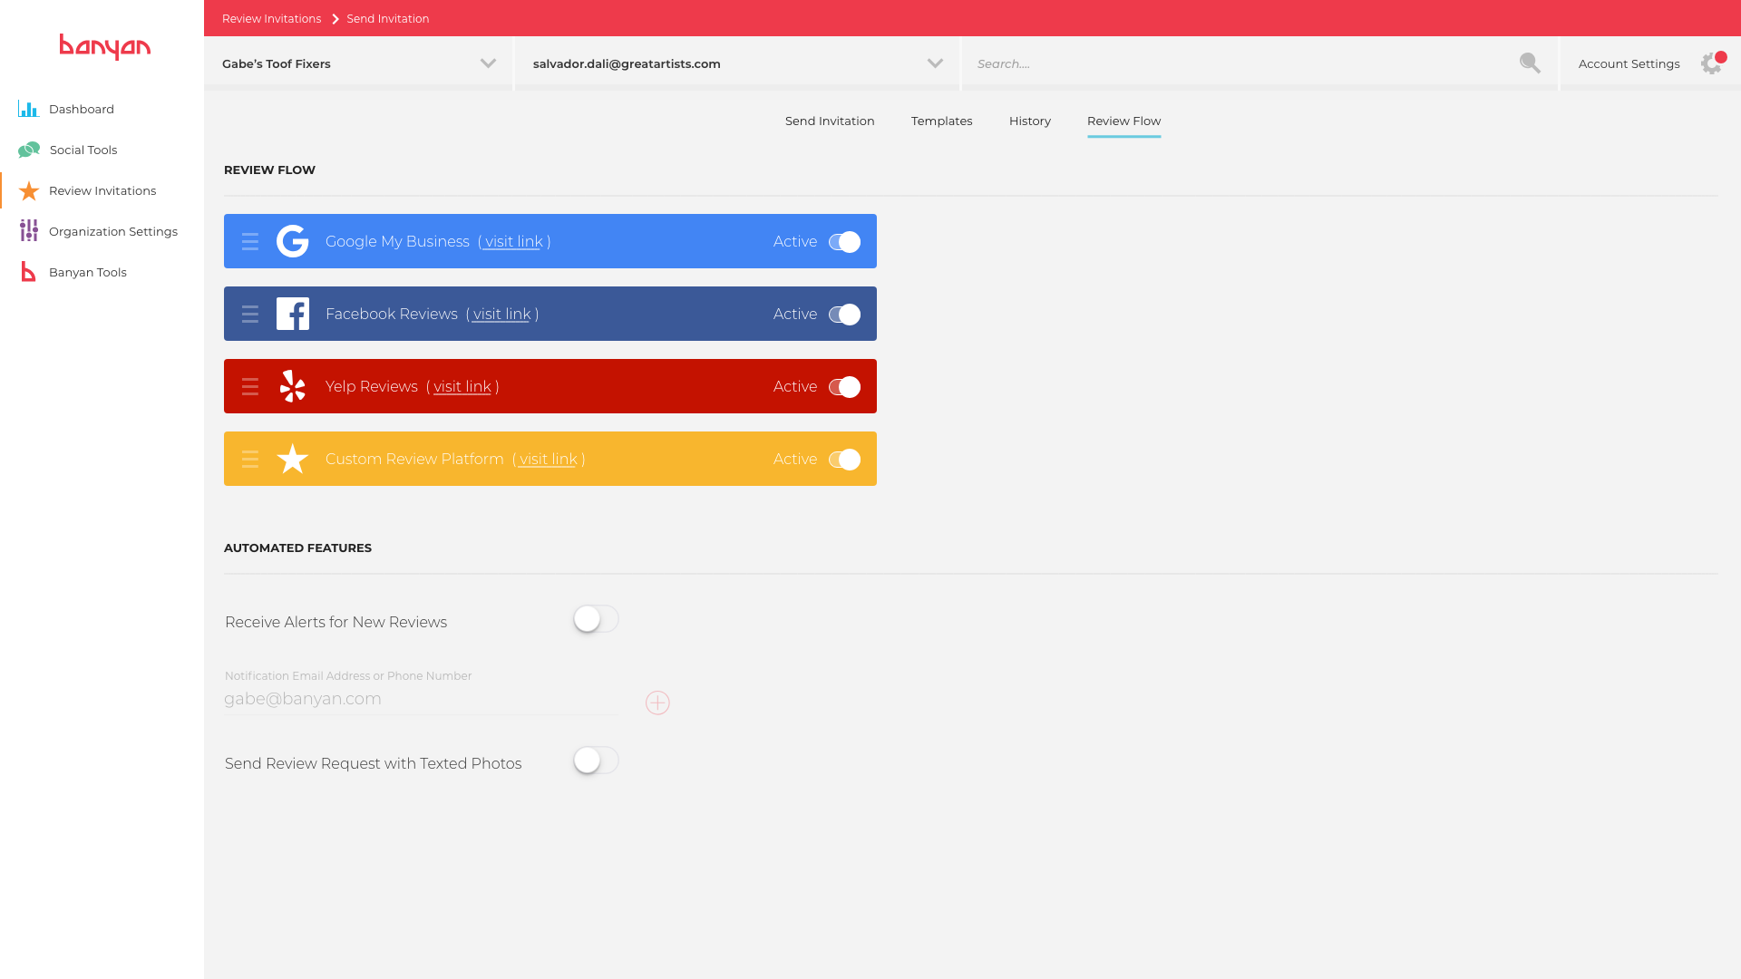Screen dimensions: 1741x979
Task: Disable the Google My Business toggle
Action: pos(844,242)
